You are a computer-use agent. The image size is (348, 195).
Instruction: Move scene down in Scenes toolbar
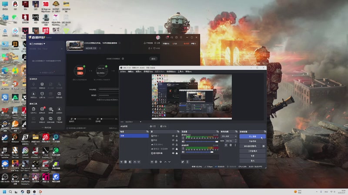[139, 162]
